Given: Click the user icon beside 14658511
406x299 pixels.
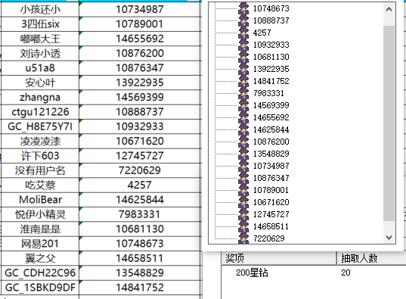Looking at the screenshot, I should [243, 226].
